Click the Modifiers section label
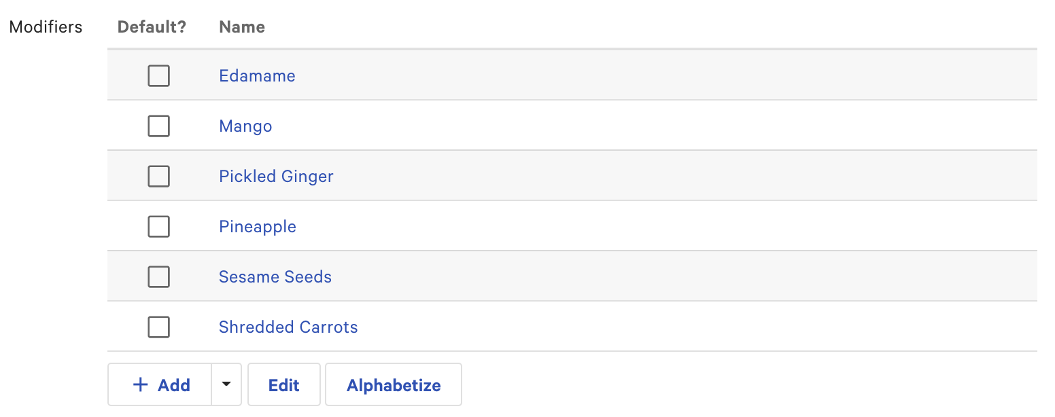The height and width of the screenshot is (417, 1055). point(45,26)
